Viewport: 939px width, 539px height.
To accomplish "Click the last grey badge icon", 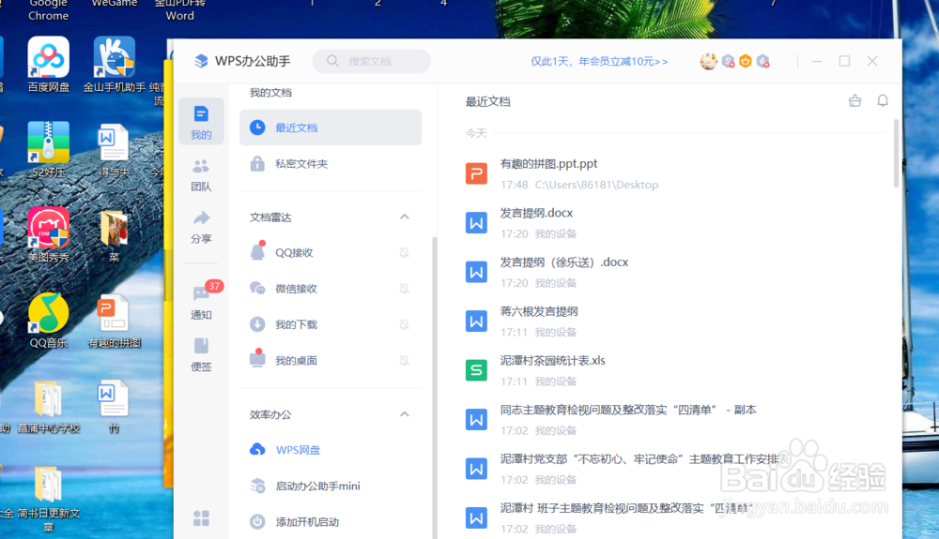I will coord(762,61).
